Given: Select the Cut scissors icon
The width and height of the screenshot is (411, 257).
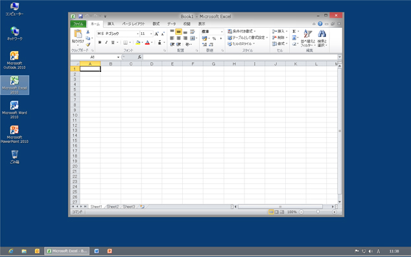Looking at the screenshot, I should (x=88, y=32).
